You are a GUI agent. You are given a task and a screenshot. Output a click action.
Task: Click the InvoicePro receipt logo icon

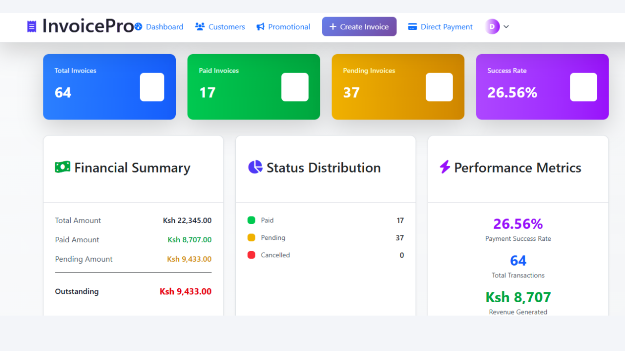point(32,26)
